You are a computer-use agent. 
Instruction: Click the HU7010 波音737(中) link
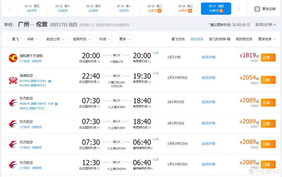(x=33, y=81)
